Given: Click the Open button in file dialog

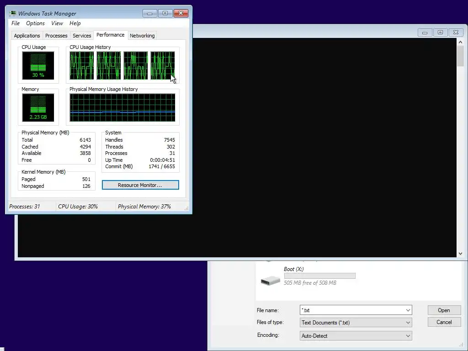Looking at the screenshot, I should (x=443, y=310).
